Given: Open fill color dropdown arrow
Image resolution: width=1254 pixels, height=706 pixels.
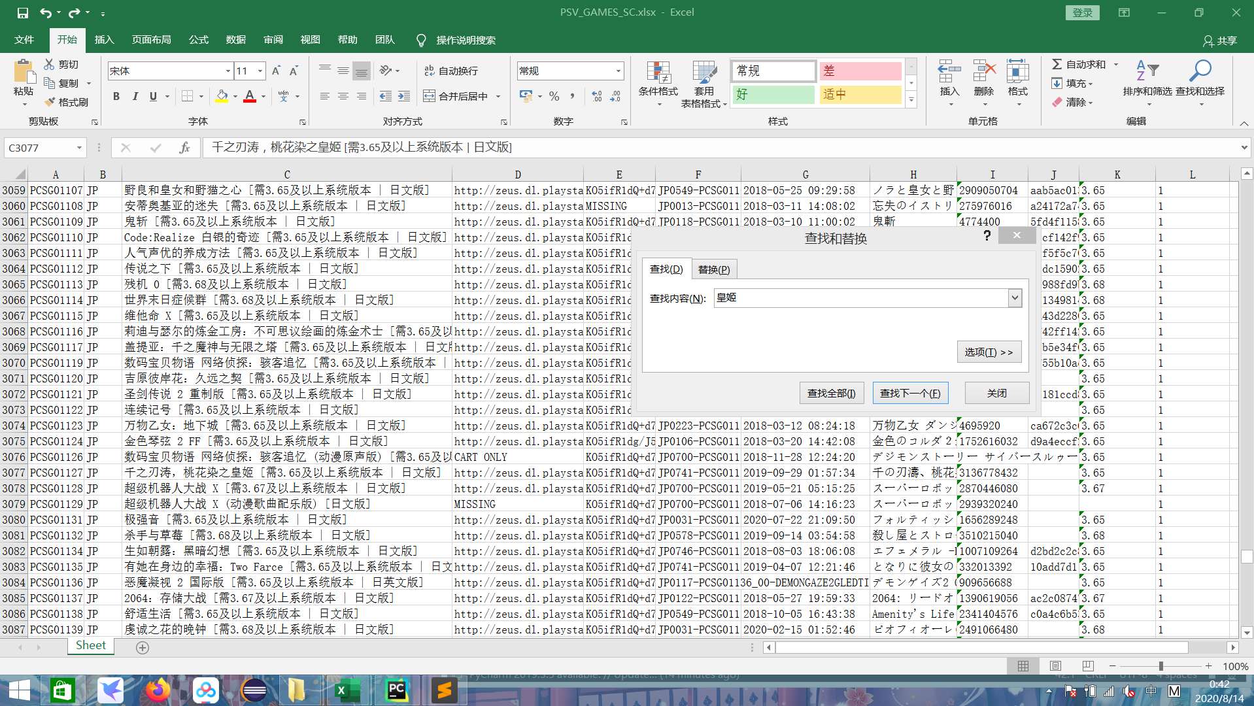Looking at the screenshot, I should coord(235,97).
